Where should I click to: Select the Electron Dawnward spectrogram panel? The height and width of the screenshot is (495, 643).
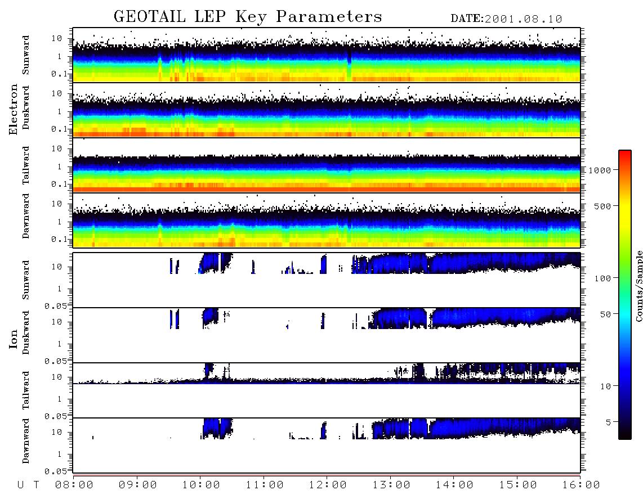tap(327, 220)
